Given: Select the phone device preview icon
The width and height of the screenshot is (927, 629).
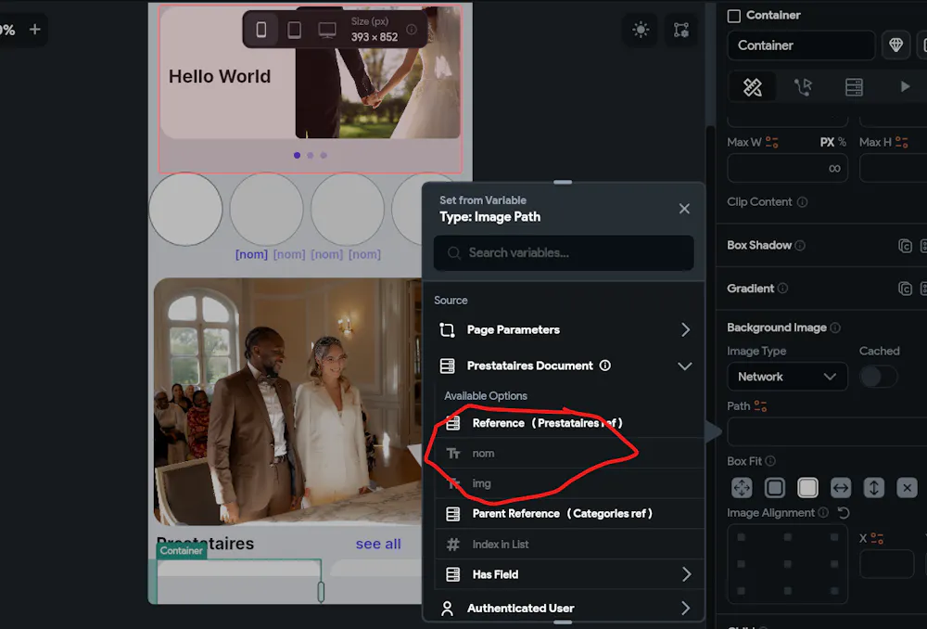Looking at the screenshot, I should [x=260, y=30].
